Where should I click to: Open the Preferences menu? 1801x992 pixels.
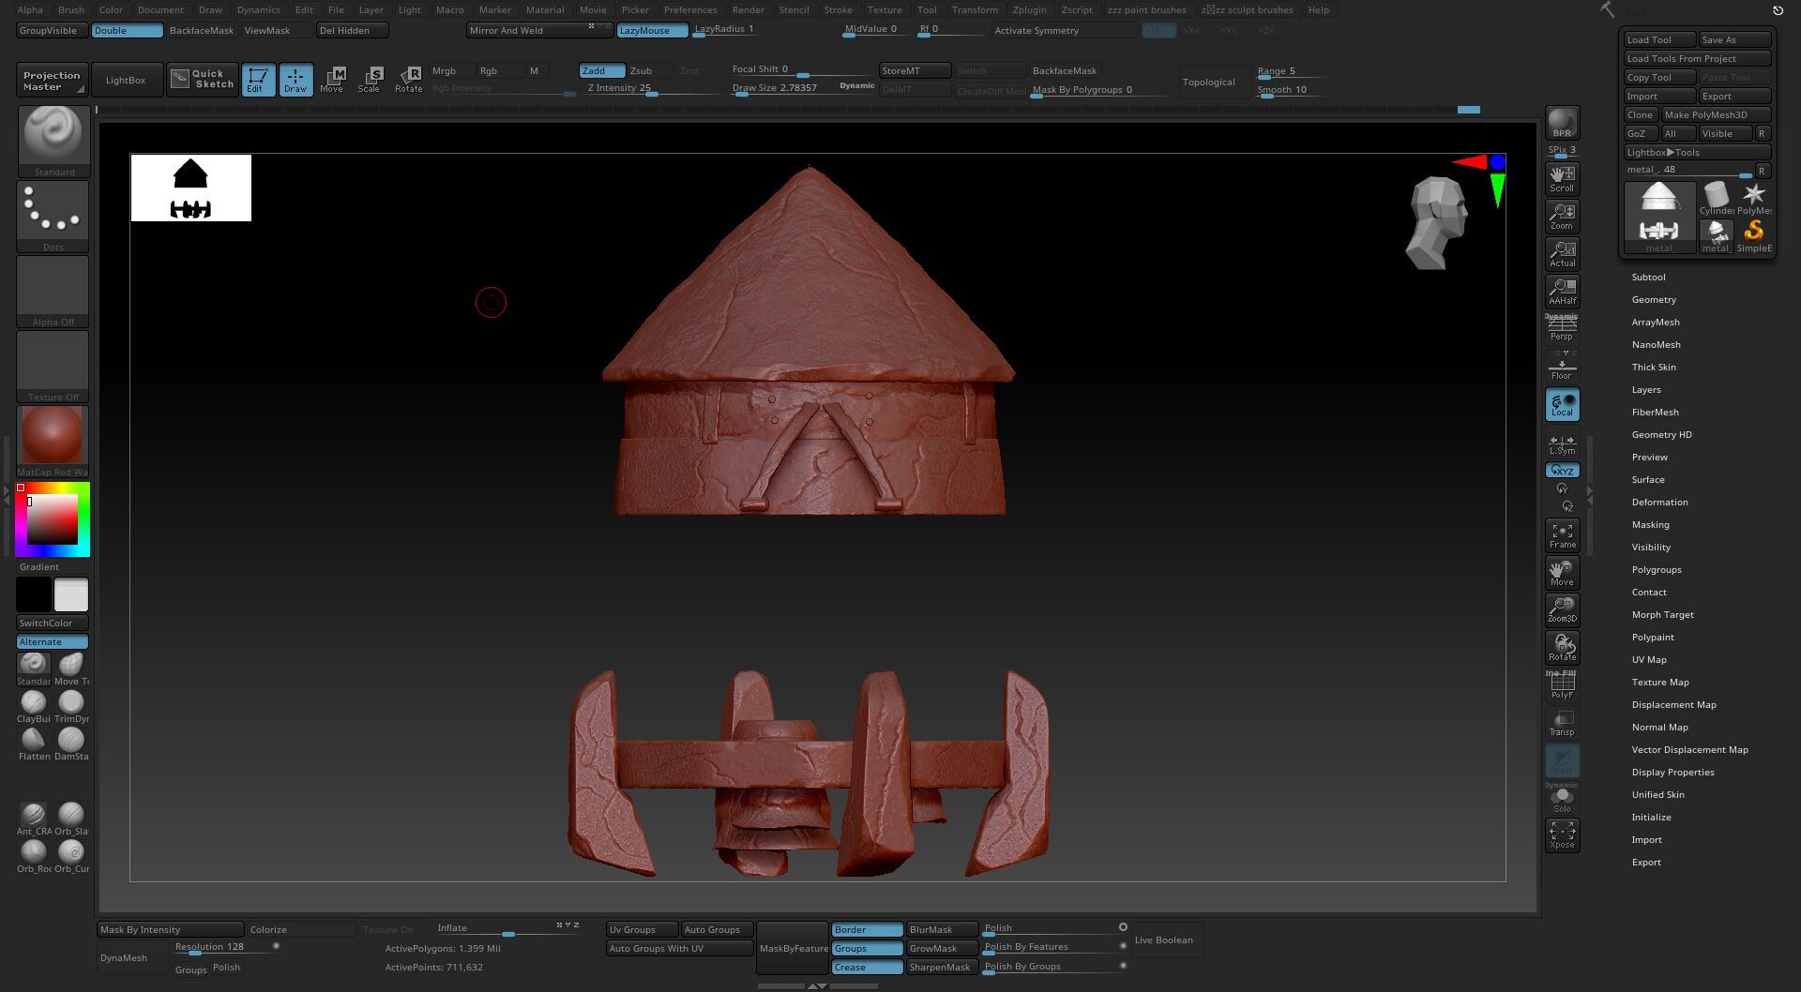(690, 10)
